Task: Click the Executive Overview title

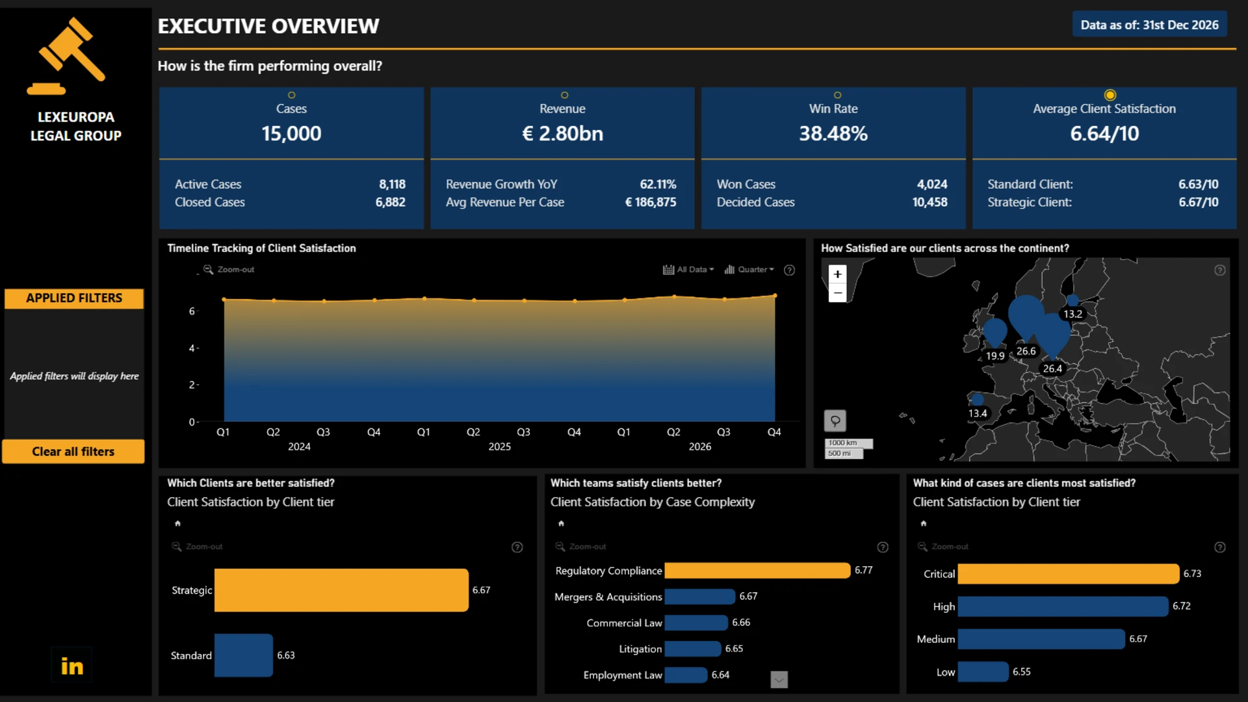Action: [x=268, y=26]
